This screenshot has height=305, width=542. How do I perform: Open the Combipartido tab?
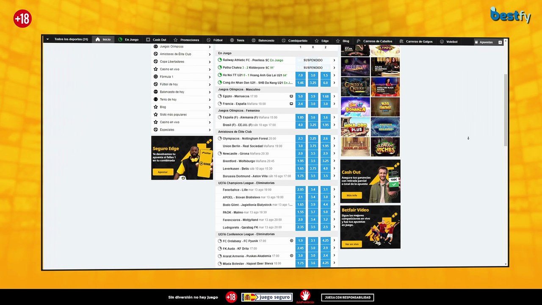click(x=295, y=41)
